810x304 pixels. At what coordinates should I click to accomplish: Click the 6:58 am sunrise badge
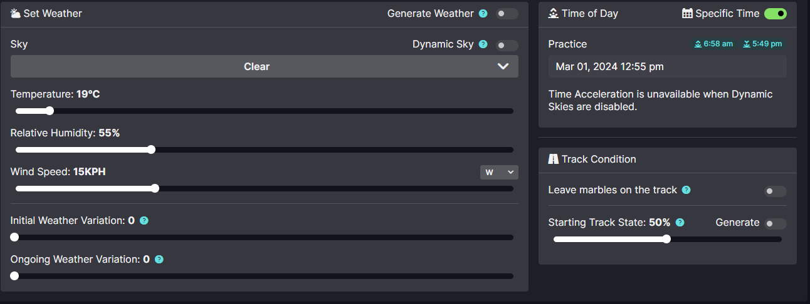[x=713, y=44]
